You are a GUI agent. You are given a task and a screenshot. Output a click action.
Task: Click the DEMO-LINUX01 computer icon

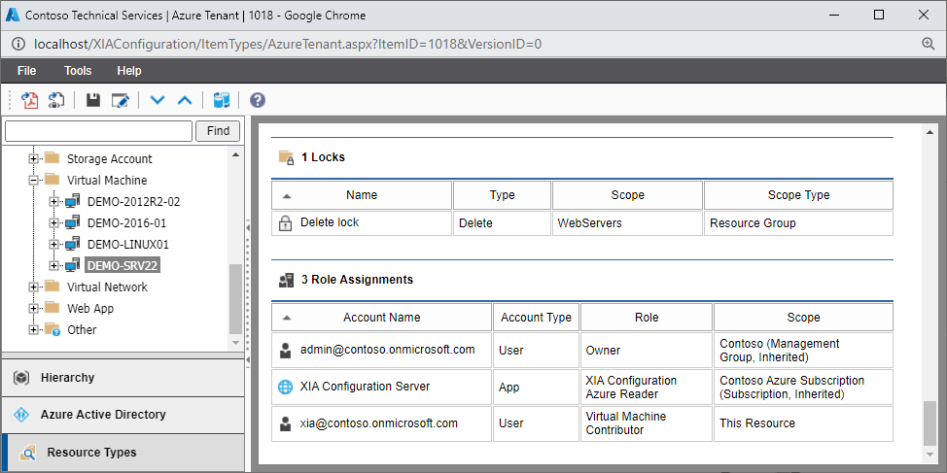73,244
